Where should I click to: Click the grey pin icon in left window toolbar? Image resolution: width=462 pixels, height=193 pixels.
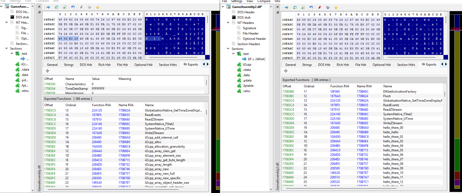[81, 7]
